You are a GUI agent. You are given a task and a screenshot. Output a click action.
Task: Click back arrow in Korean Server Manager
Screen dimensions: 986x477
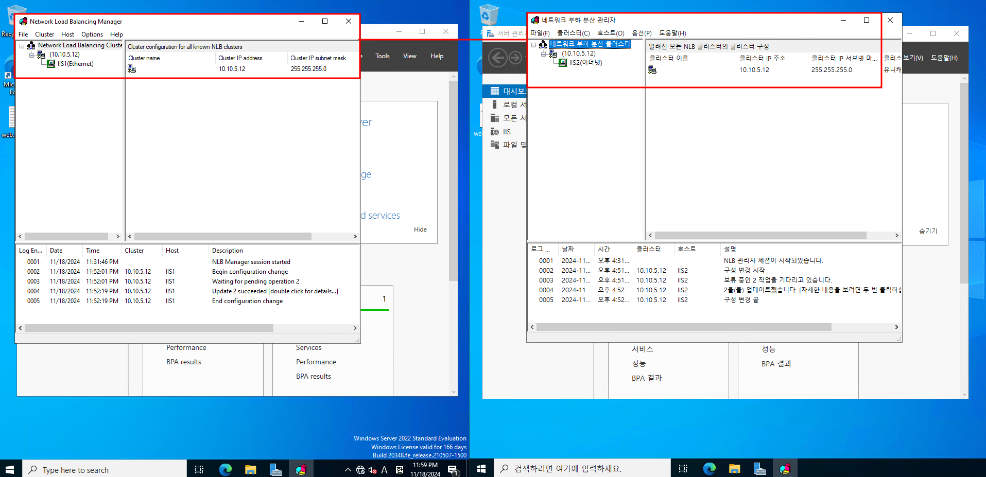tap(497, 58)
